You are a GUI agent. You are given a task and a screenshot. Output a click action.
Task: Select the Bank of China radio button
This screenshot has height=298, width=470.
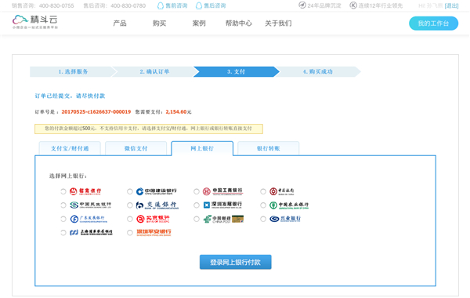click(263, 191)
